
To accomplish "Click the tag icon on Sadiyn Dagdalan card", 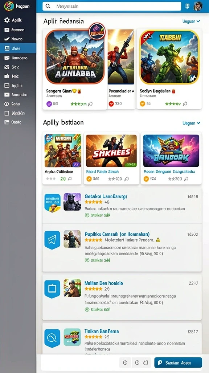I will [x=185, y=104].
